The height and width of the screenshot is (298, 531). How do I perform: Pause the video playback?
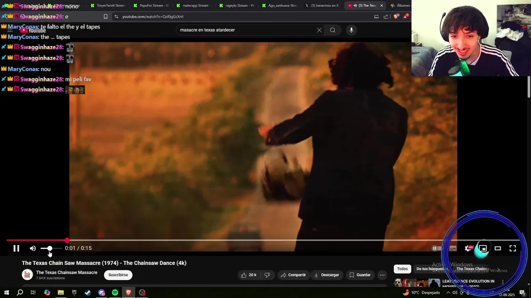pos(16,248)
